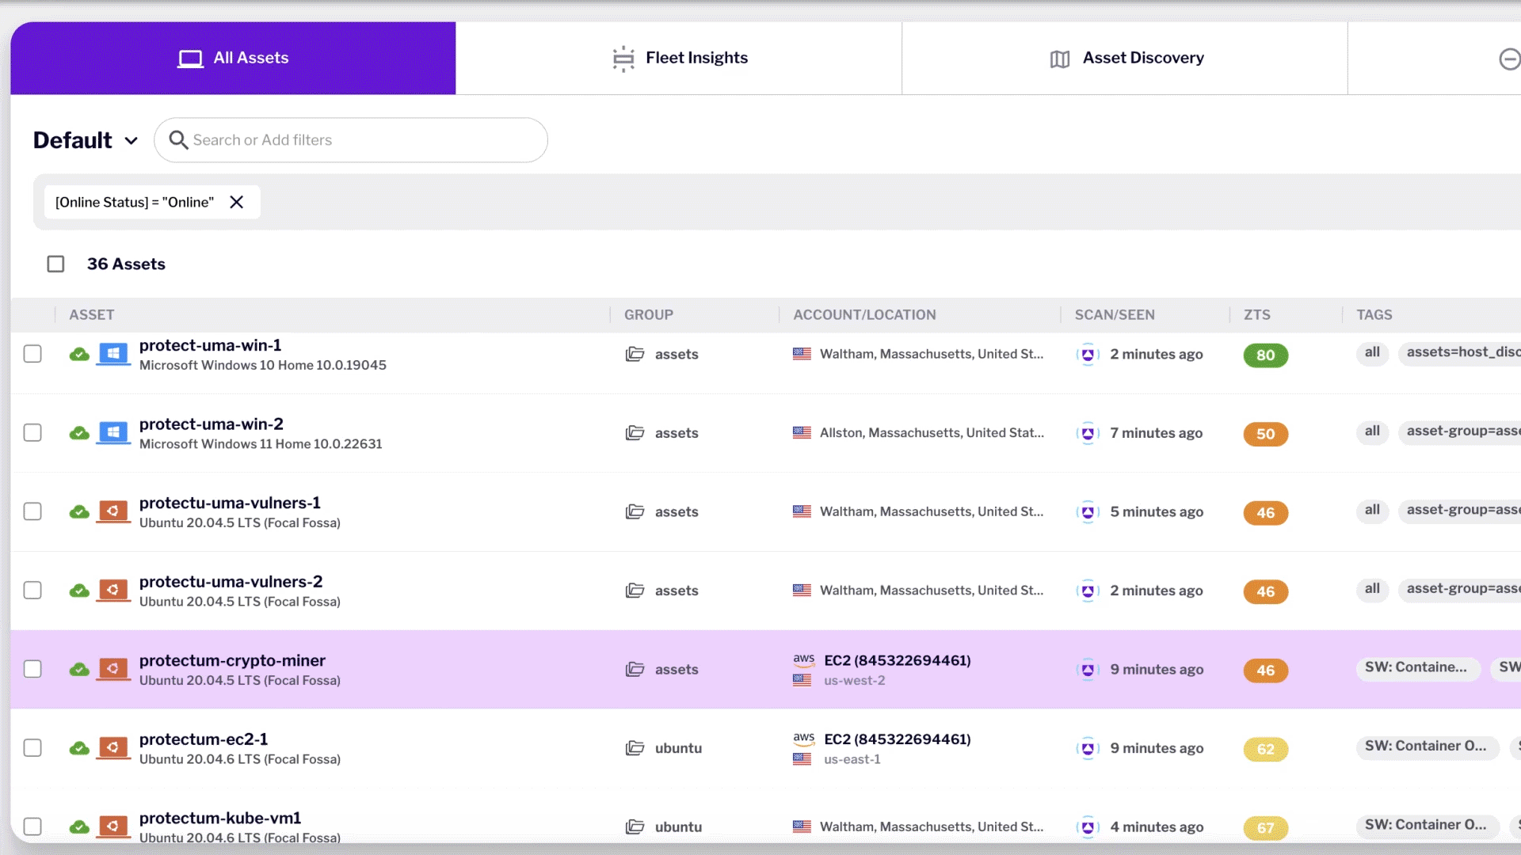
Task: Click the Asset Discovery icon
Action: (x=1059, y=59)
